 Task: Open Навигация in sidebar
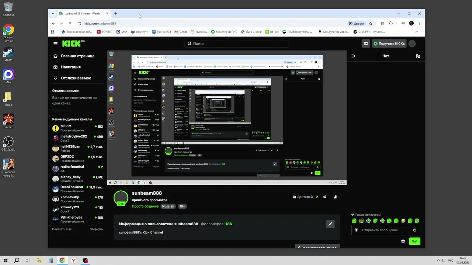point(67,67)
